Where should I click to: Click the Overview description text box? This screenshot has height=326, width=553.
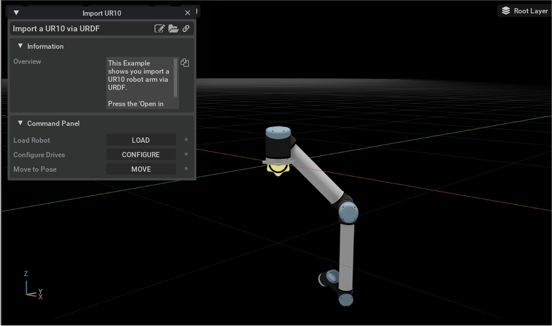pyautogui.click(x=141, y=83)
